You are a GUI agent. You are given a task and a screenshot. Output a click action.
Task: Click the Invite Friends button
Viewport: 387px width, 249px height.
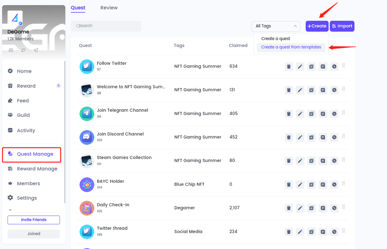34,220
